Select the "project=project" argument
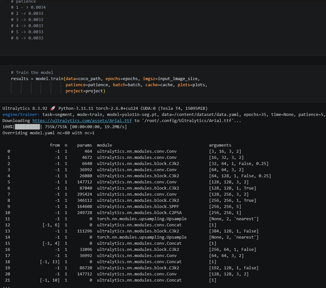Image resolution: width=326 pixels, height=288 pixels. point(84,91)
